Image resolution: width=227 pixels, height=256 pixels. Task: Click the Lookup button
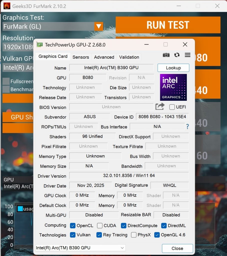point(173,68)
